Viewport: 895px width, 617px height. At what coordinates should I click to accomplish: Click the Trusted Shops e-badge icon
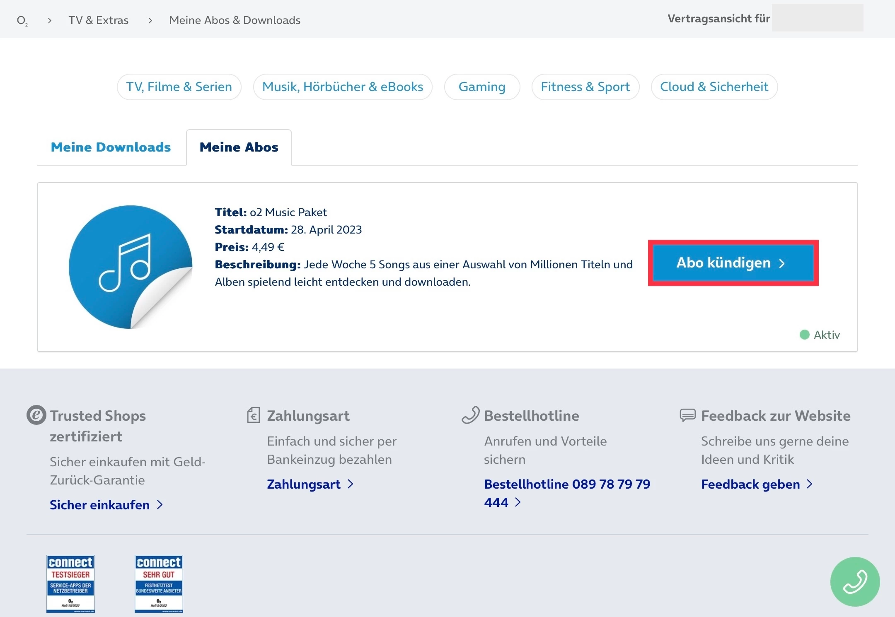36,415
